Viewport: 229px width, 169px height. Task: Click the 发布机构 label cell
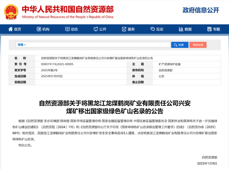pyautogui.click(x=140, y=70)
